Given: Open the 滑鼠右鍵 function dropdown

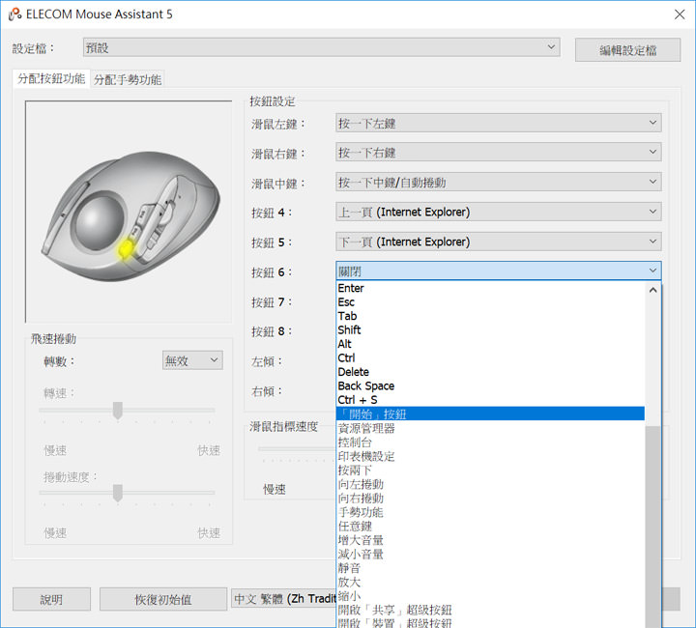Looking at the screenshot, I should [499, 152].
